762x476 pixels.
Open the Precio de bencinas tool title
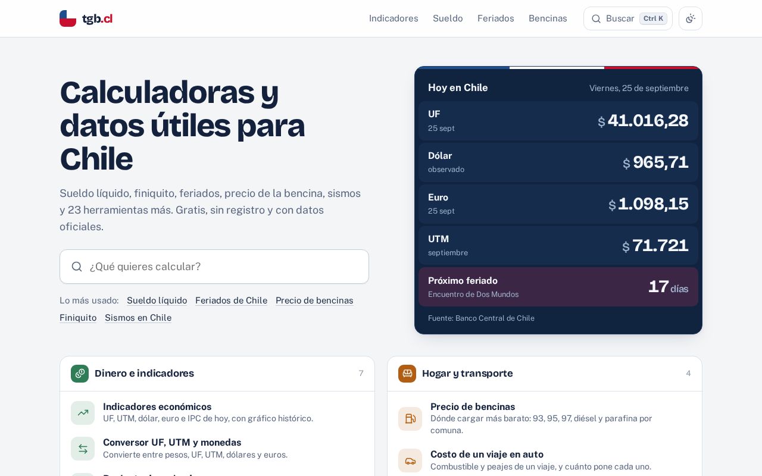tap(473, 407)
